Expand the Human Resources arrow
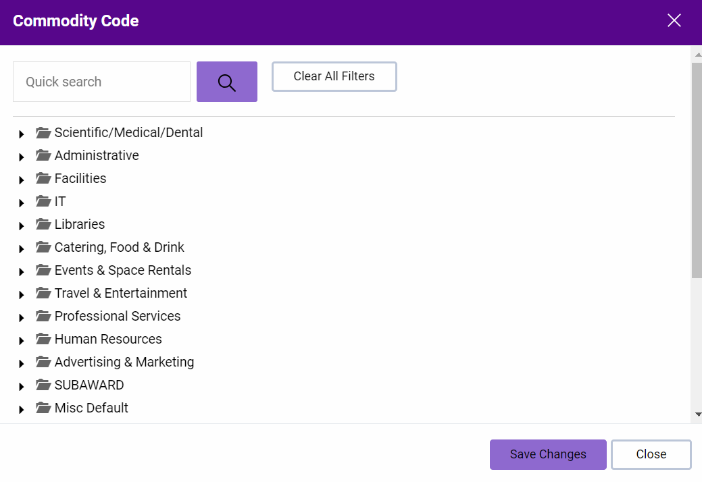 pyautogui.click(x=22, y=340)
